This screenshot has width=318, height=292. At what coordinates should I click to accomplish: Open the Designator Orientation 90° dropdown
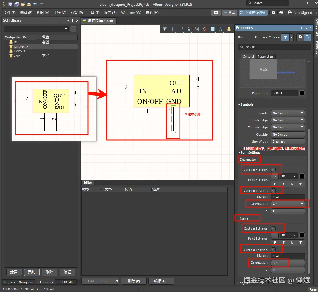(288, 204)
